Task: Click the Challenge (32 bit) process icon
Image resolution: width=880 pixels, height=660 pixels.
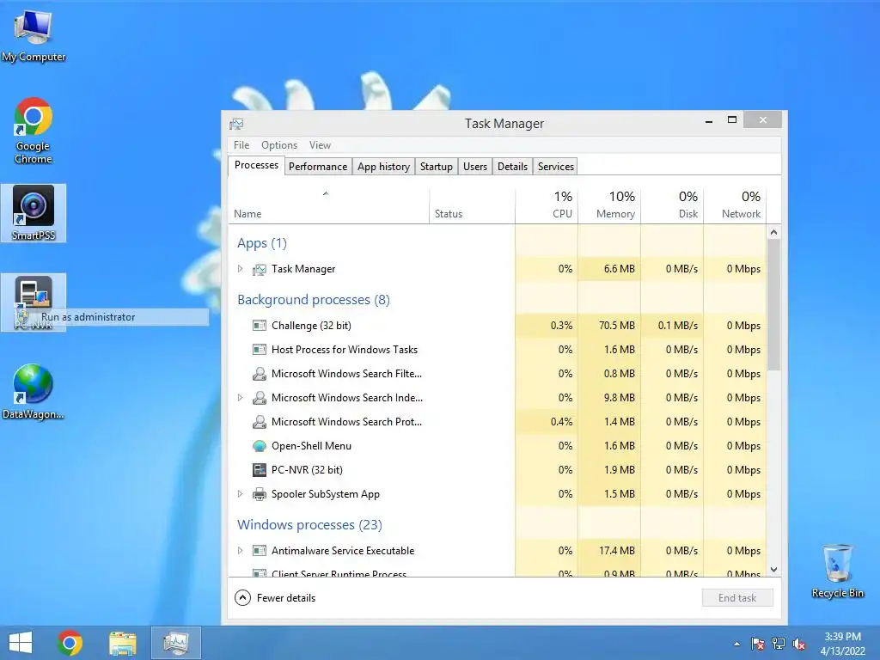Action: [x=260, y=326]
